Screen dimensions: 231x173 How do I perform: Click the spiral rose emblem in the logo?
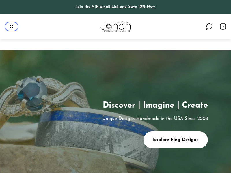pyautogui.click(x=109, y=27)
